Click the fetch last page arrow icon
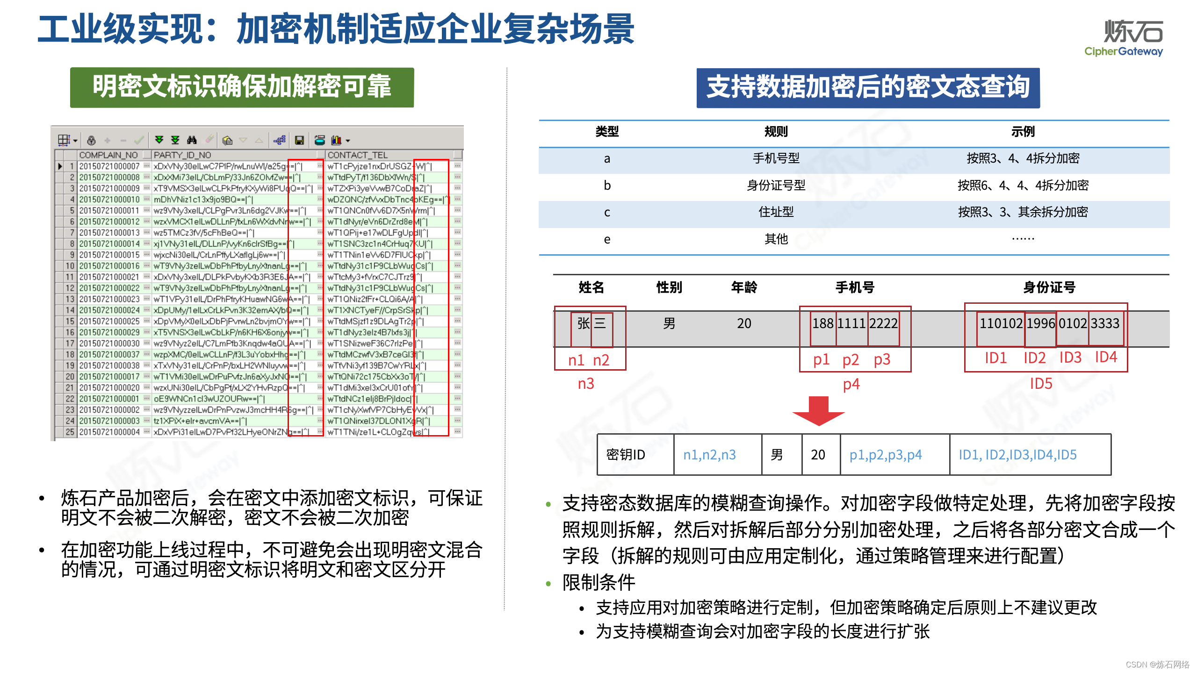 pos(175,140)
